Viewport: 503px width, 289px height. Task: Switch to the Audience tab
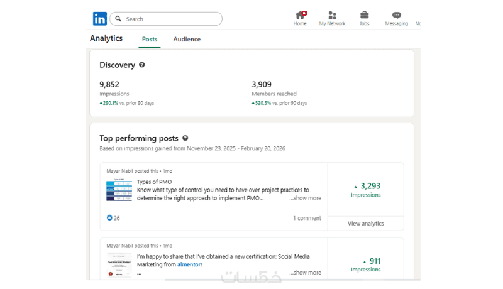click(x=187, y=40)
